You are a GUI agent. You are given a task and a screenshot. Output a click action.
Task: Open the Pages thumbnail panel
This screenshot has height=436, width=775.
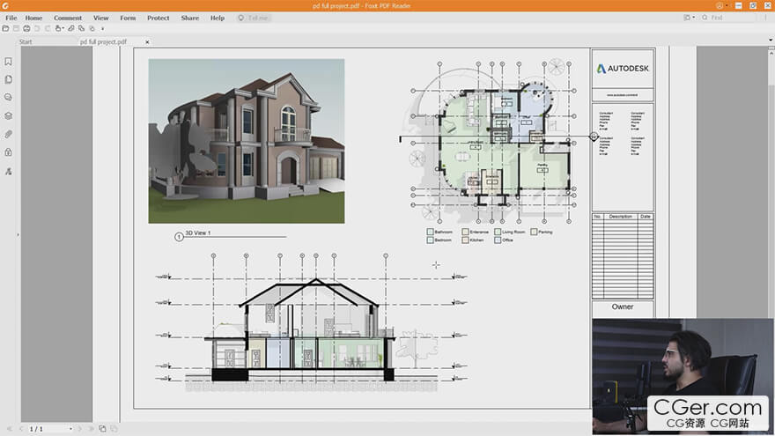coord(8,79)
